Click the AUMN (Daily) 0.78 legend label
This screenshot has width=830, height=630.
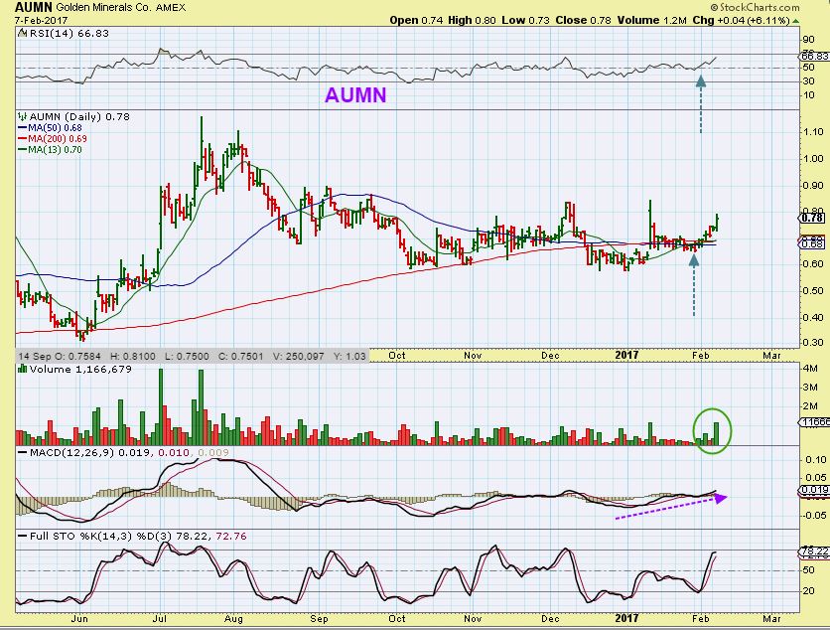(79, 116)
